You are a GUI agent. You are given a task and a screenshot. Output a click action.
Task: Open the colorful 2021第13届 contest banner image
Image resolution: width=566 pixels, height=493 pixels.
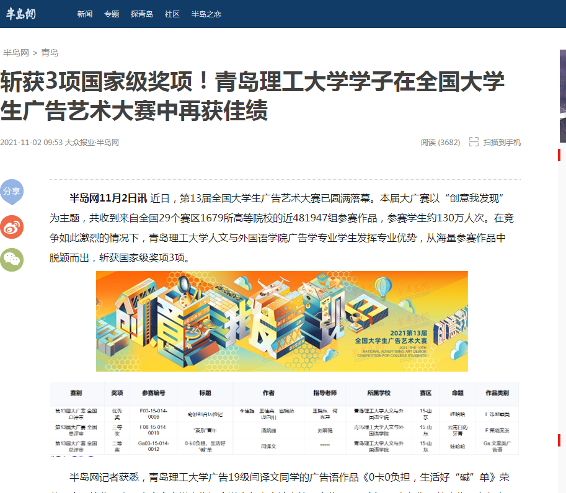[x=282, y=321]
